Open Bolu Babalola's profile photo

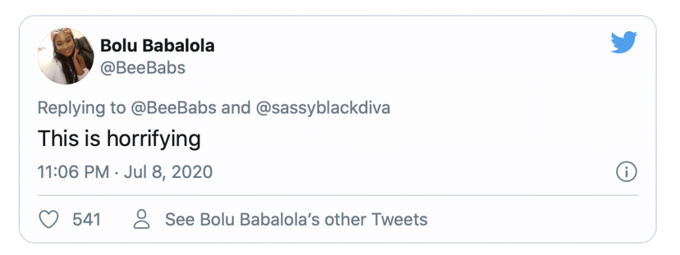pyautogui.click(x=66, y=56)
